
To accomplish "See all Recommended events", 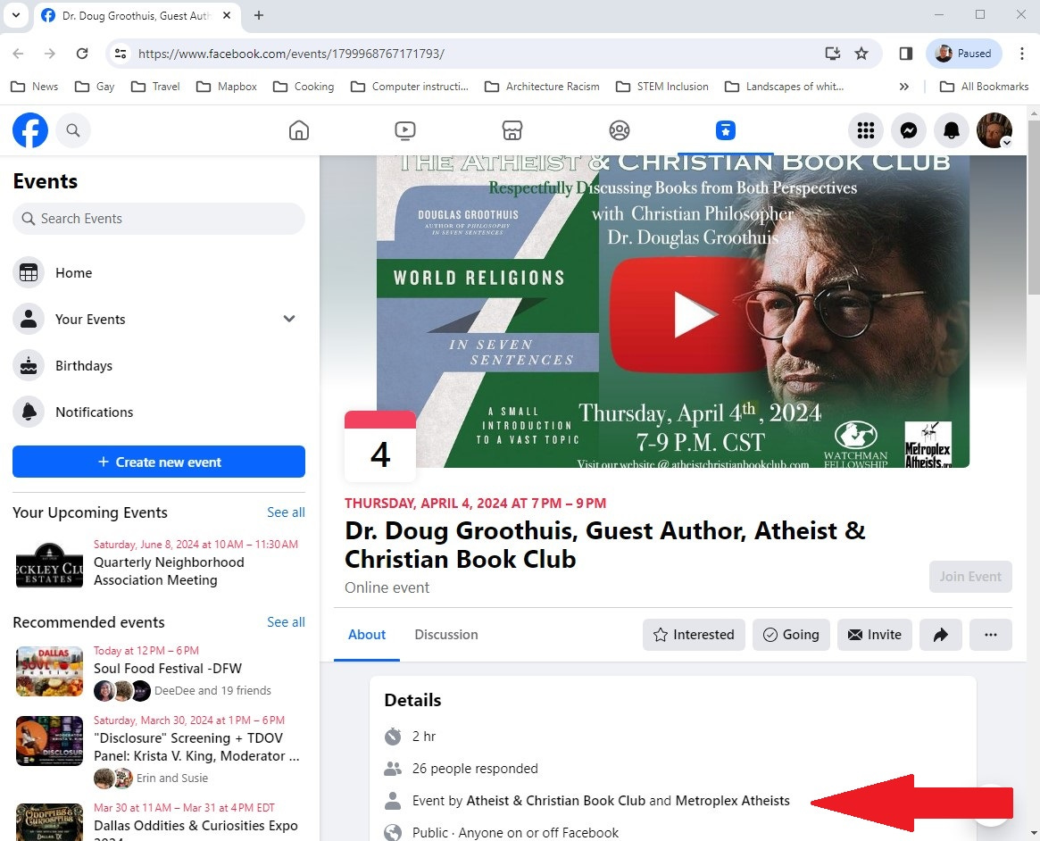I will (286, 622).
